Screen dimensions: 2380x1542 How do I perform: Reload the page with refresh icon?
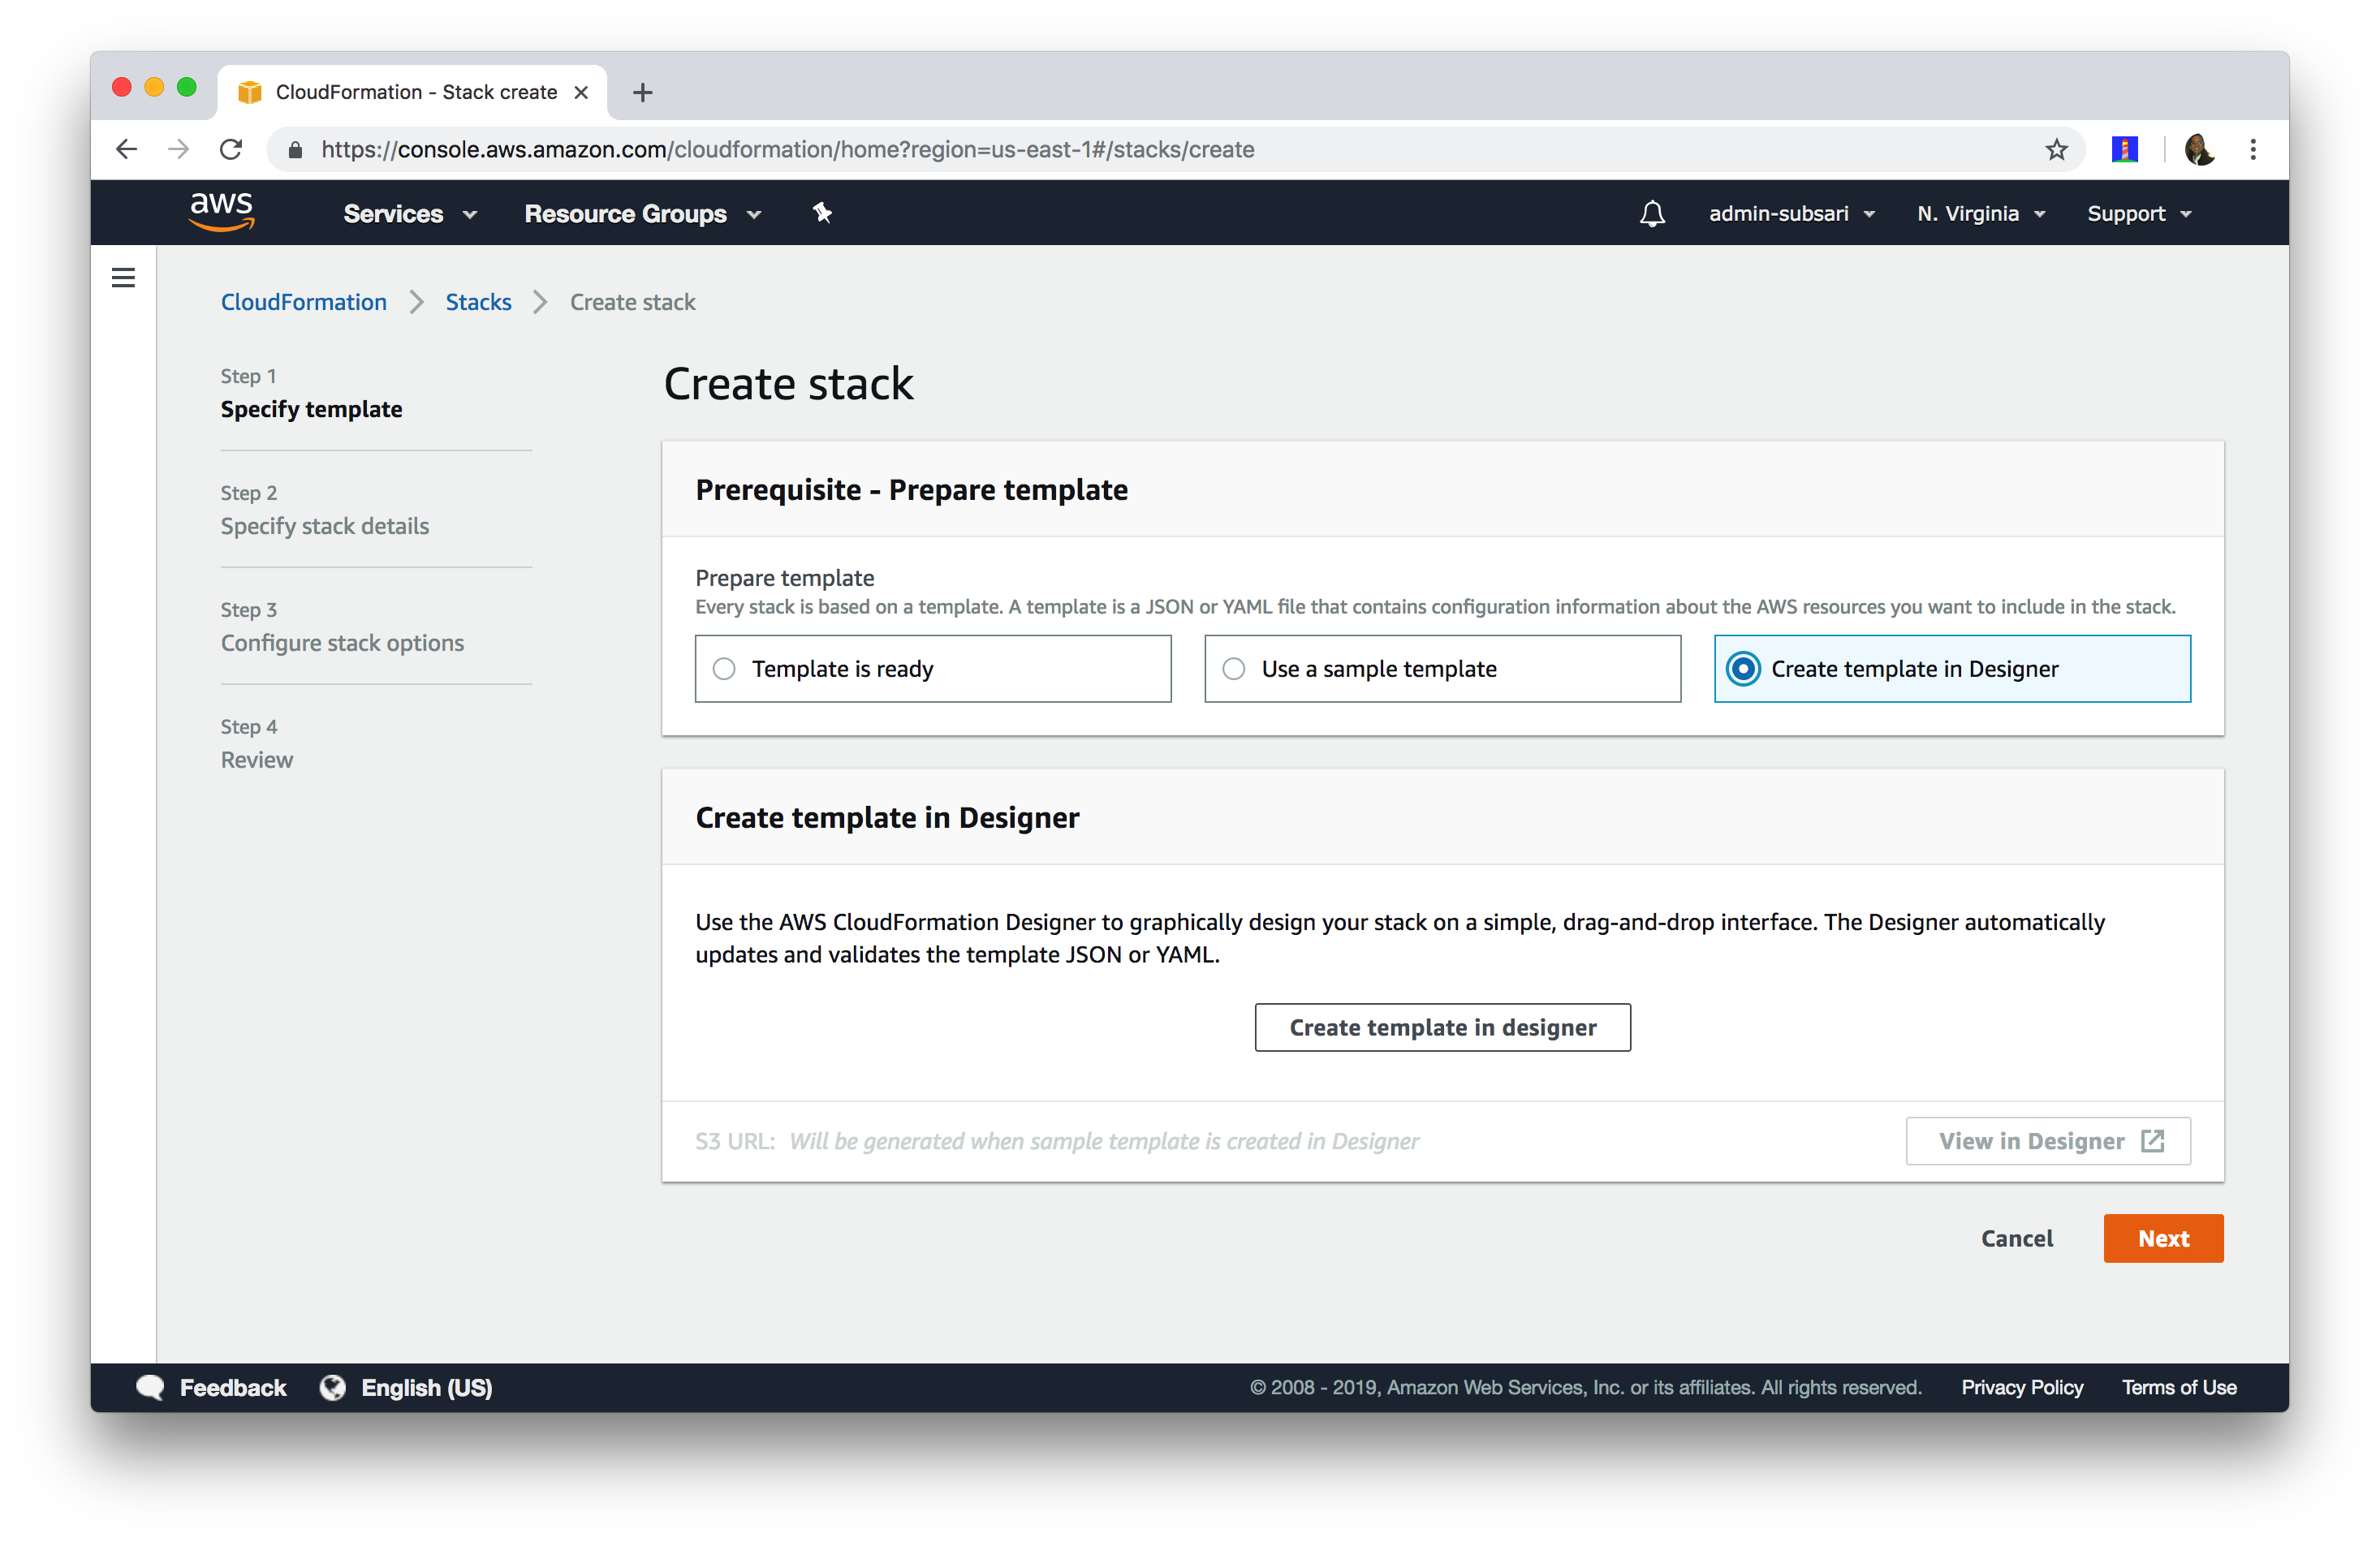pos(231,150)
